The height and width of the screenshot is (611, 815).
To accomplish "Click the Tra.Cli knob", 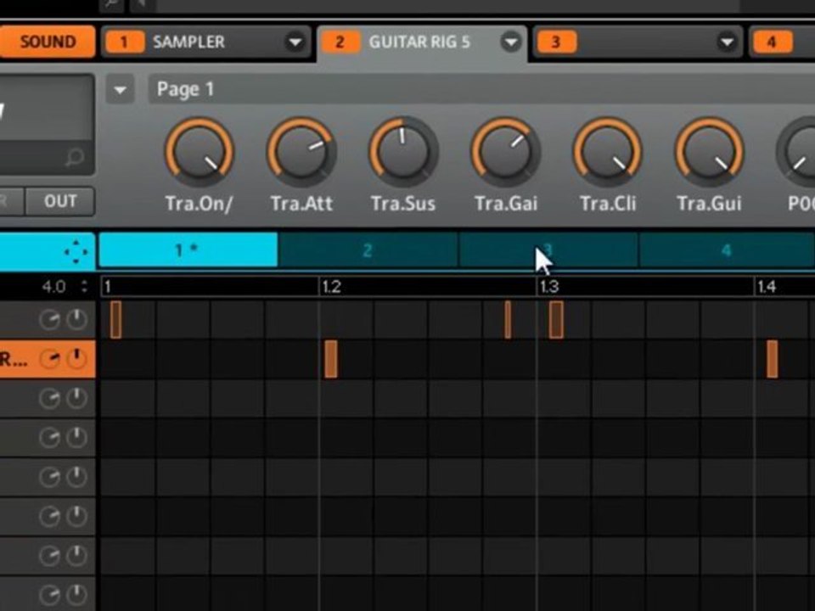I will tap(608, 152).
